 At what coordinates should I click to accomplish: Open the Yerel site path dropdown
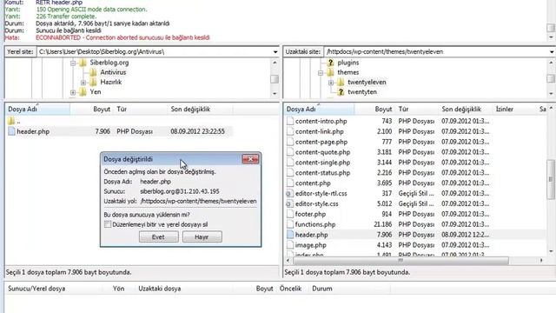coord(275,52)
